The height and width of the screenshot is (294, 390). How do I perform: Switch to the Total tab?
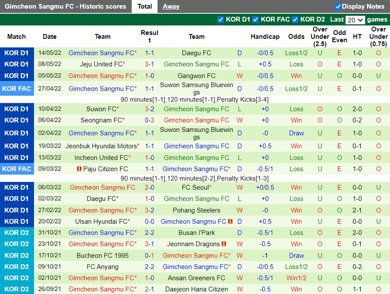[x=145, y=6]
